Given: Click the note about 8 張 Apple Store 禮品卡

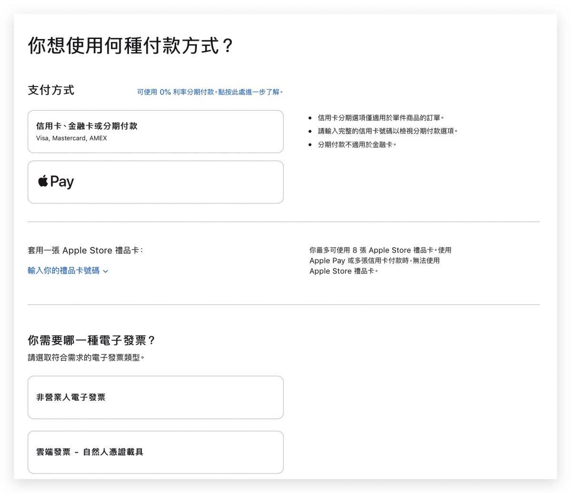Looking at the screenshot, I should 380,261.
